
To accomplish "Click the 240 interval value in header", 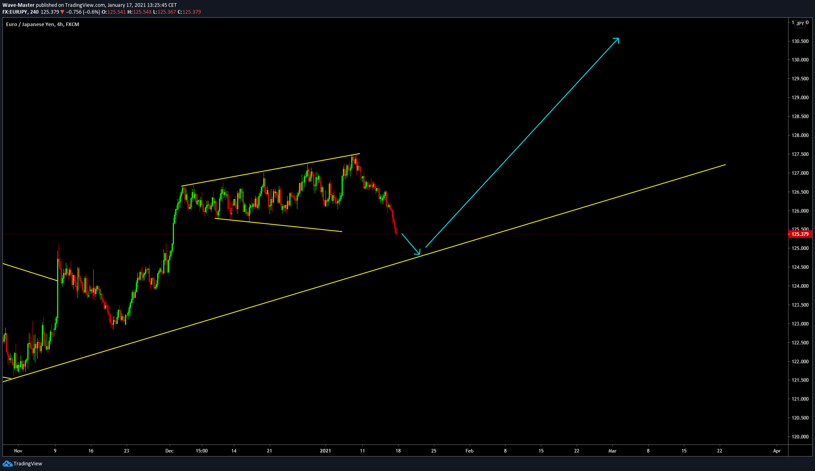I will pos(34,12).
